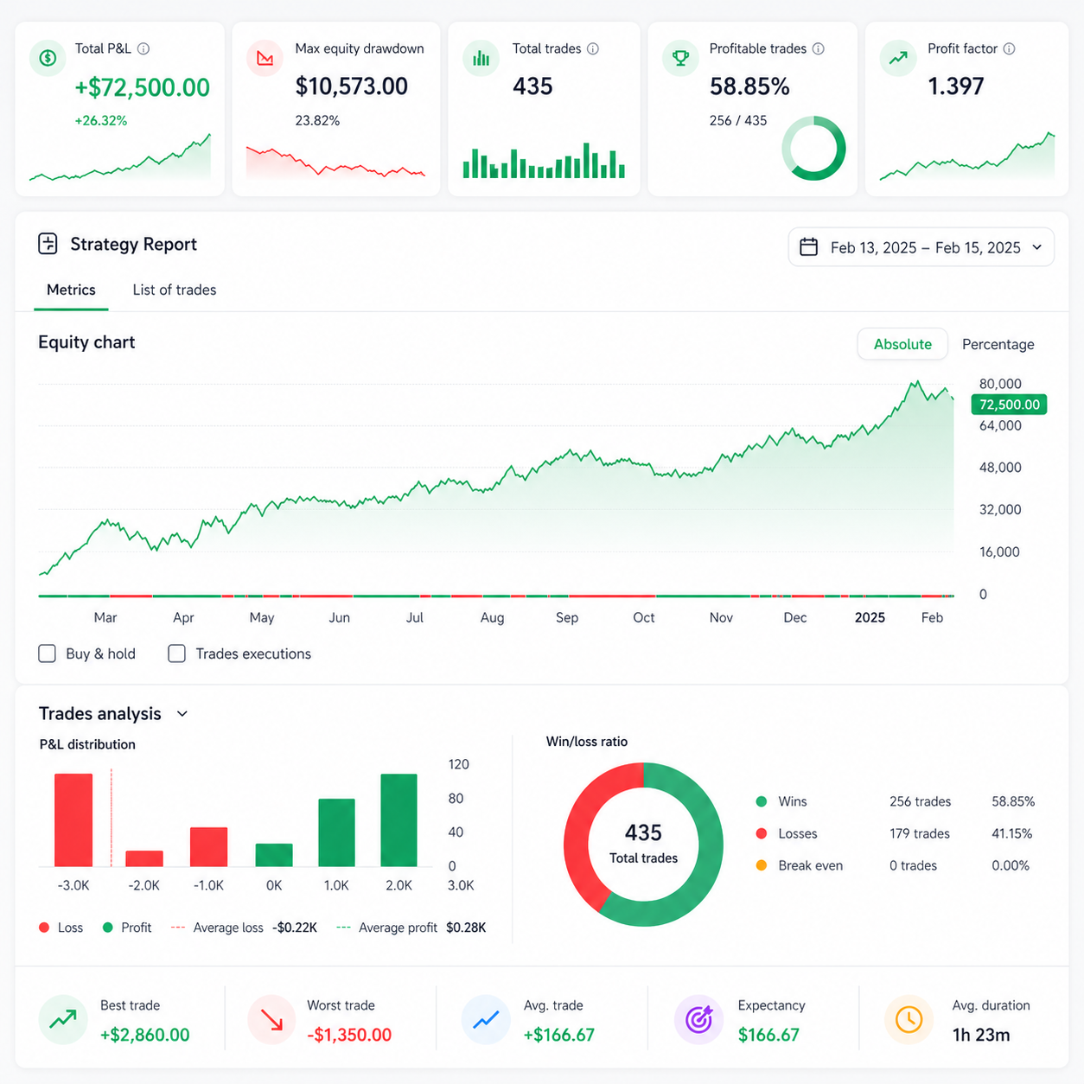The image size is (1084, 1084).
Task: Click the +$72,500.00 Total P&L value
Action: coord(143,87)
